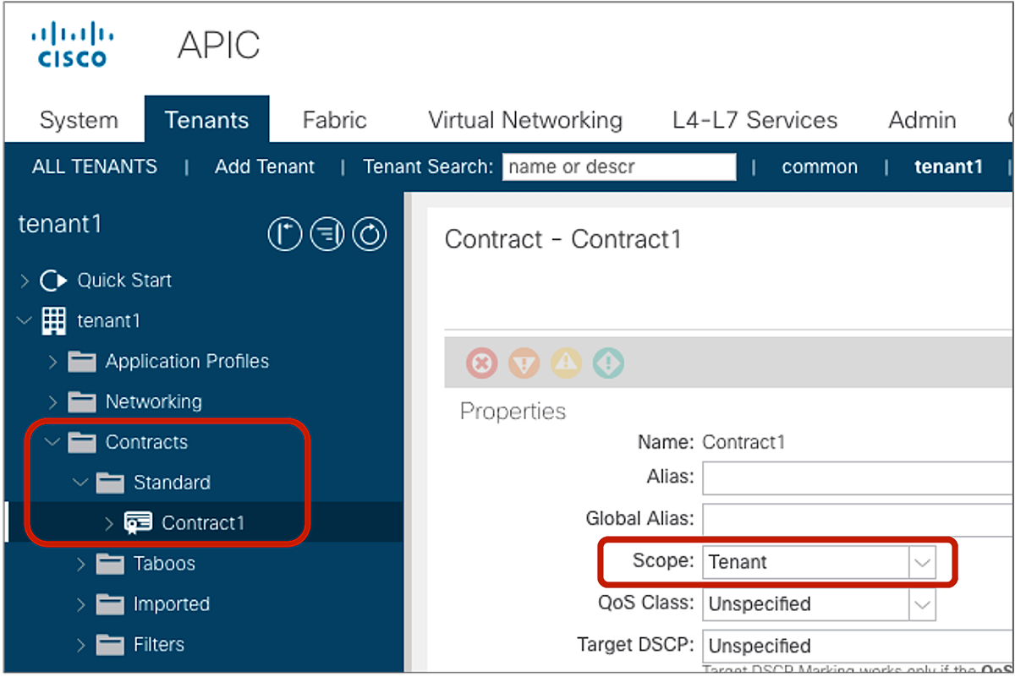Screen dimensions: 1015x677
Task: Click the Networking folder icon
Action: (x=82, y=401)
